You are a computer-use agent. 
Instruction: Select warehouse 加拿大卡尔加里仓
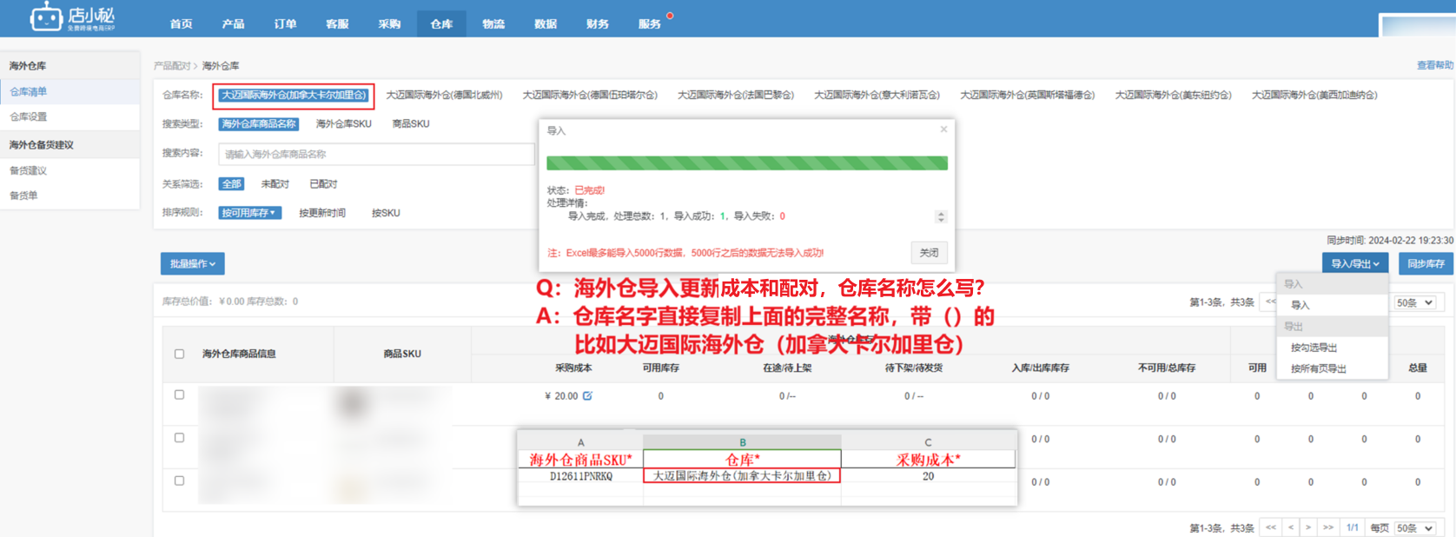point(294,95)
